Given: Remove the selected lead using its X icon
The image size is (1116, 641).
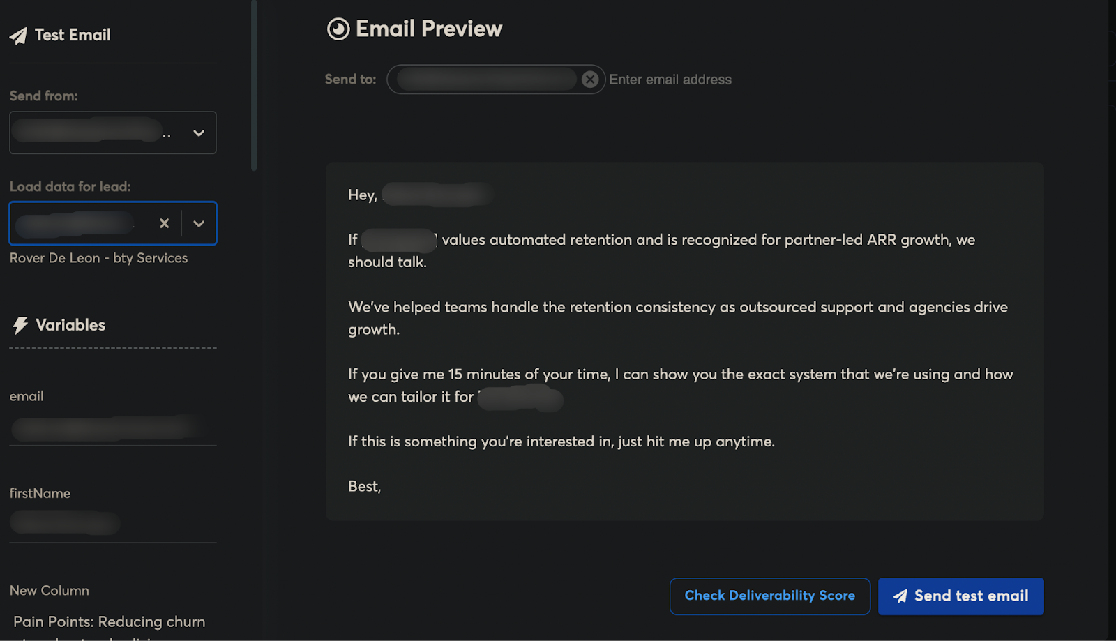Looking at the screenshot, I should (164, 223).
